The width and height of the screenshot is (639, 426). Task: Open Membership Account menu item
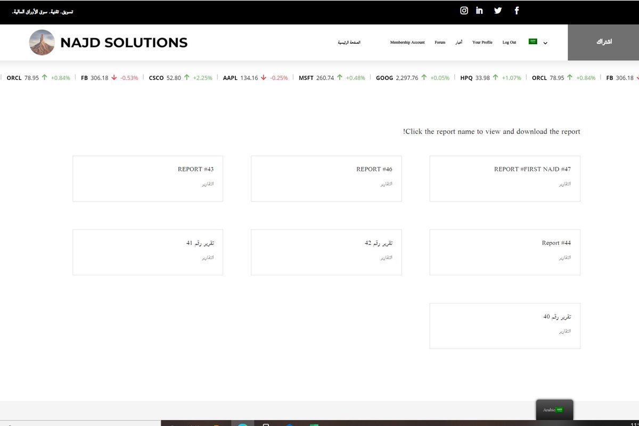point(407,42)
